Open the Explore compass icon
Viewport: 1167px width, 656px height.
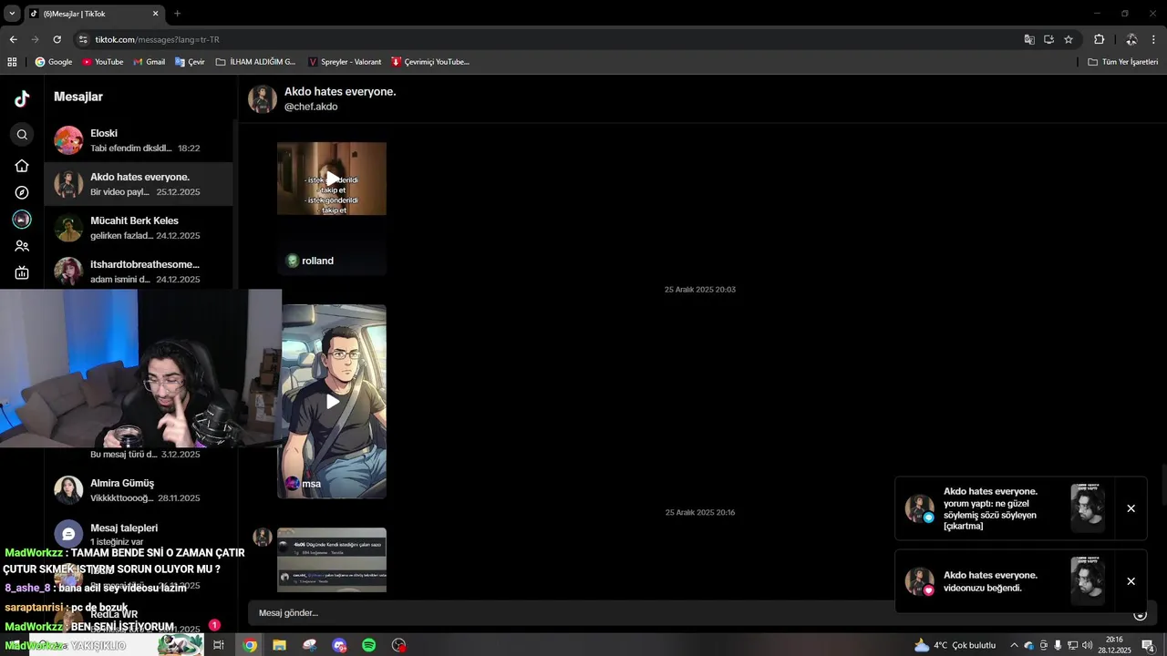point(22,192)
